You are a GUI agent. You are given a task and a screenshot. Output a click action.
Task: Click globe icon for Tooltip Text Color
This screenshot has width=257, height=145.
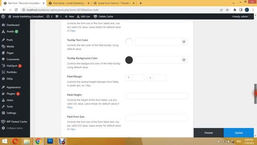pyautogui.click(x=184, y=42)
